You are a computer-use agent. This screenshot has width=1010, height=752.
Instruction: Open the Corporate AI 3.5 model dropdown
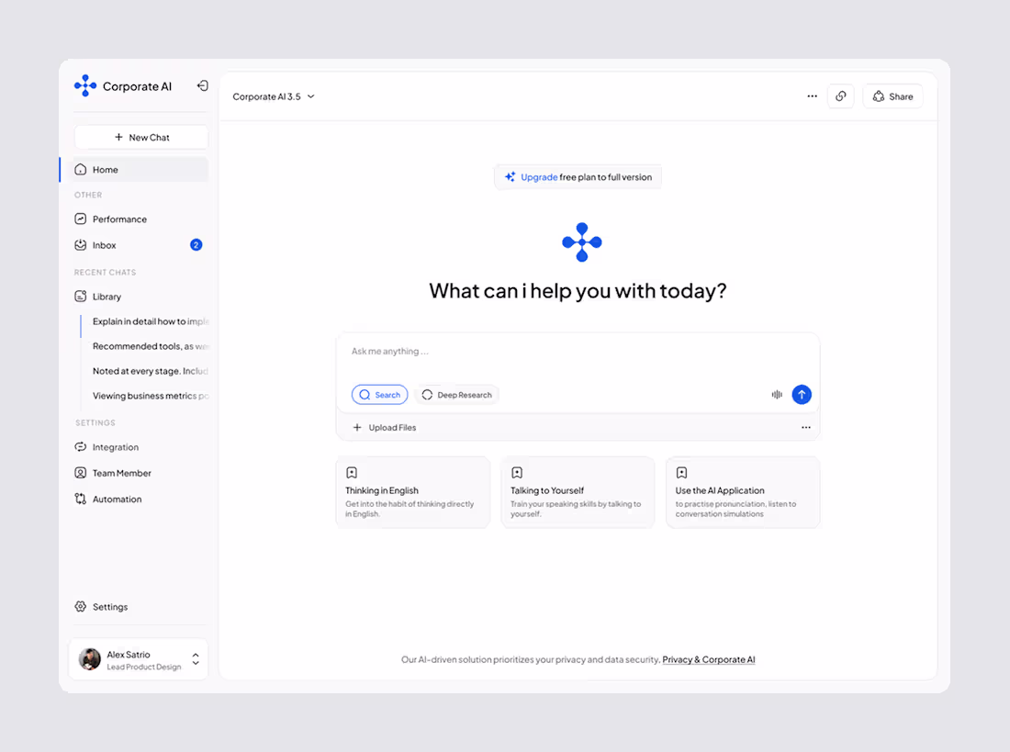click(272, 95)
